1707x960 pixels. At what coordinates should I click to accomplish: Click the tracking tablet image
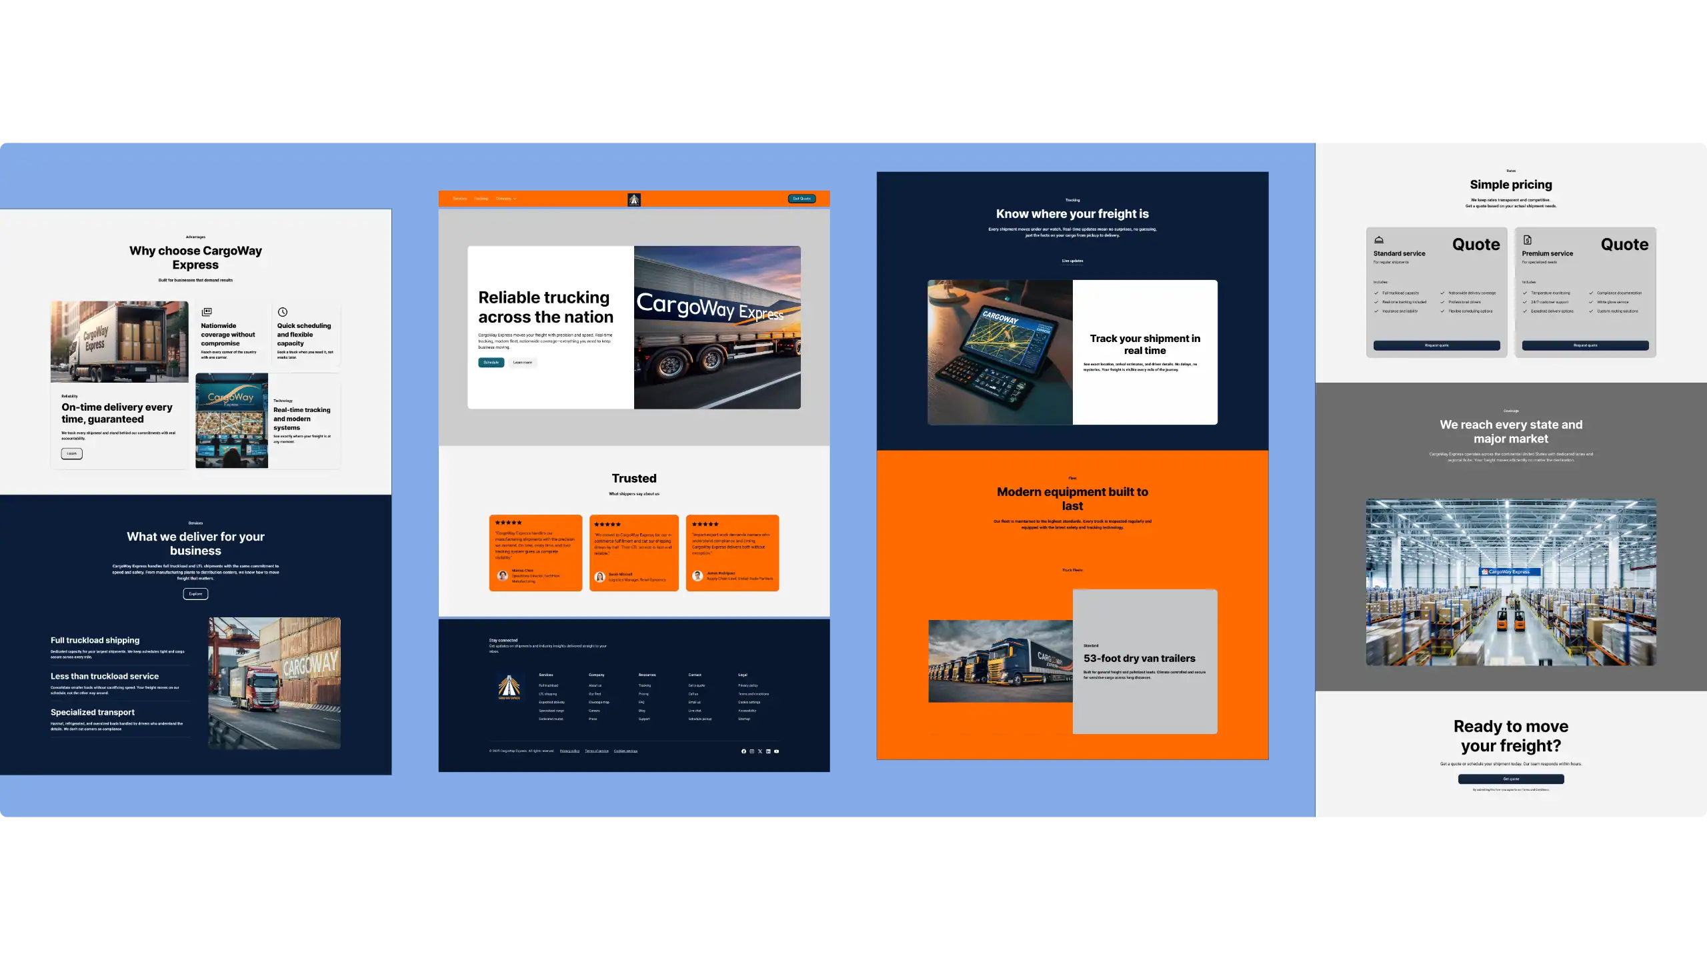pos(1000,352)
